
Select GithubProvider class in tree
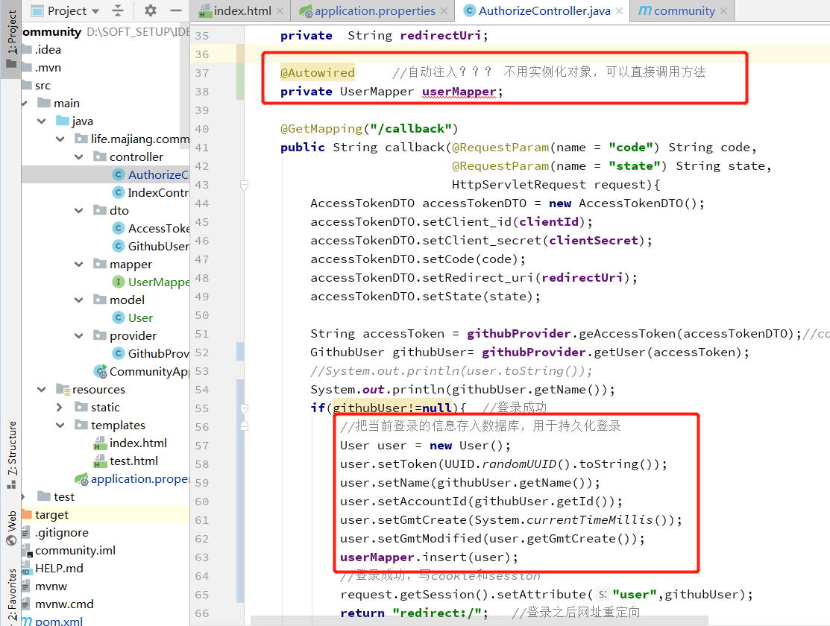point(151,353)
